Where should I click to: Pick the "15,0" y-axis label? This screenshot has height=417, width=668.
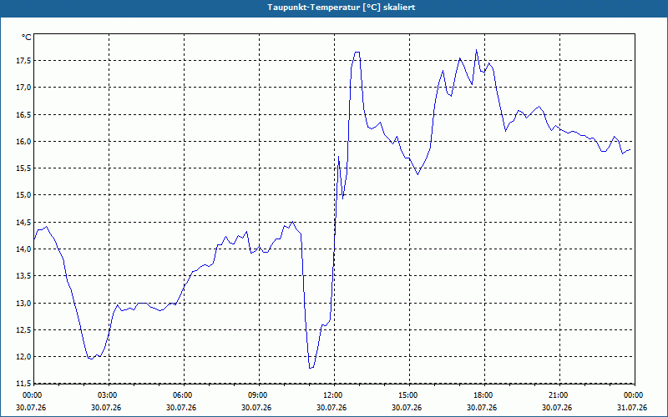[x=23, y=195]
